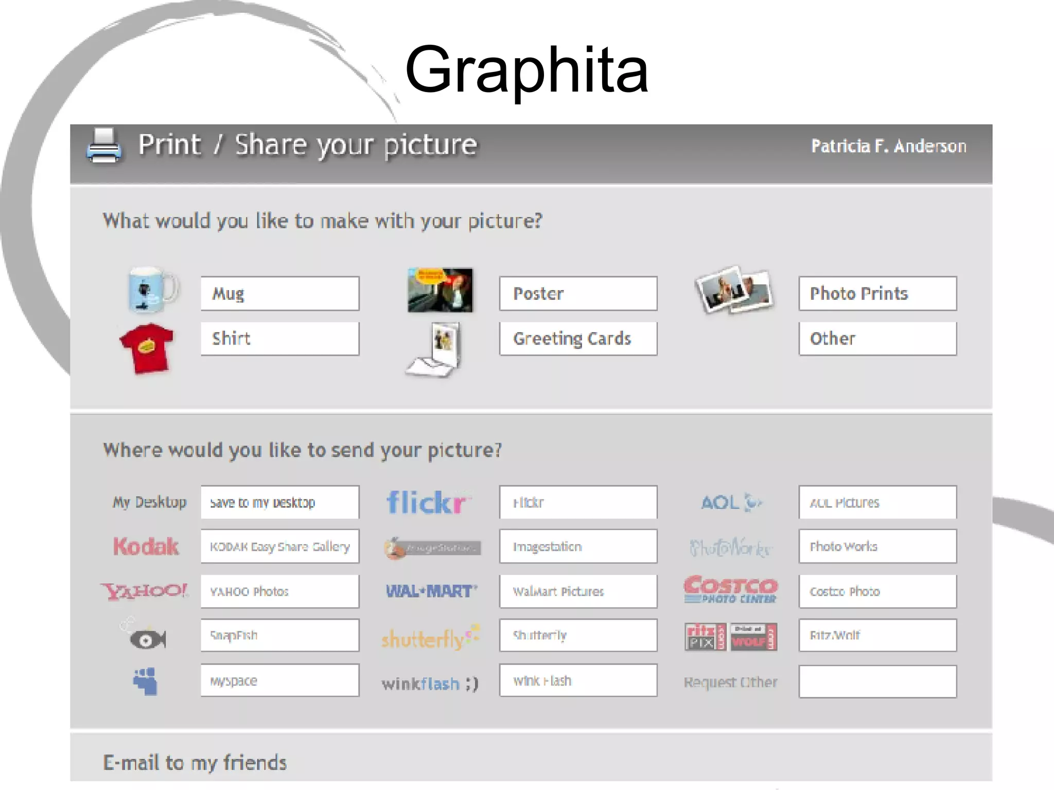Select the SnapFish destination box

(x=280, y=636)
